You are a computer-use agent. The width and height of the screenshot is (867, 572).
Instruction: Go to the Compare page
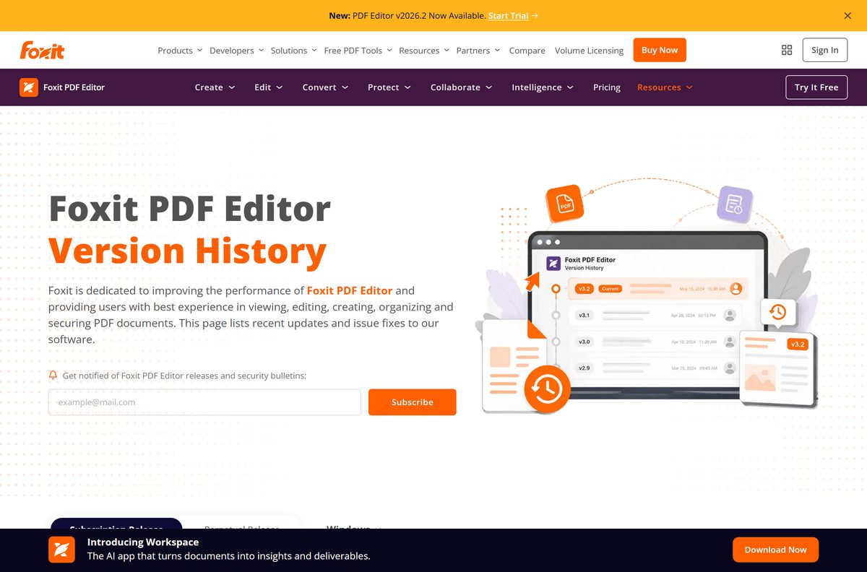[x=527, y=51]
